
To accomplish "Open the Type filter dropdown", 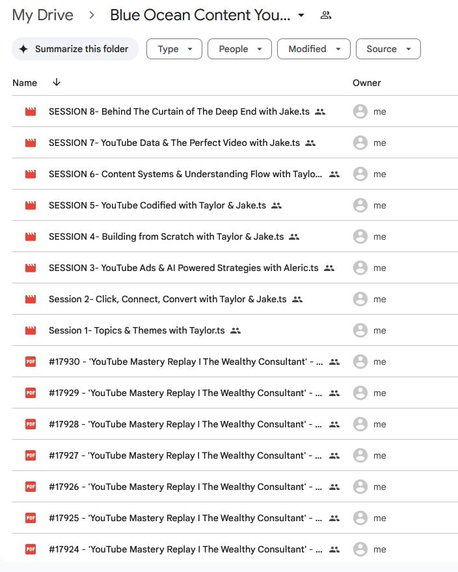I will (174, 49).
